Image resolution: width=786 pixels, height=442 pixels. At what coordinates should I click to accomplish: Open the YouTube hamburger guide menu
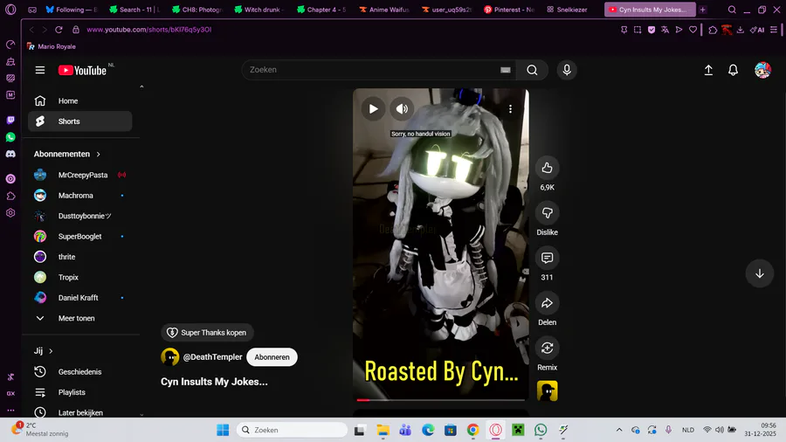(x=40, y=70)
